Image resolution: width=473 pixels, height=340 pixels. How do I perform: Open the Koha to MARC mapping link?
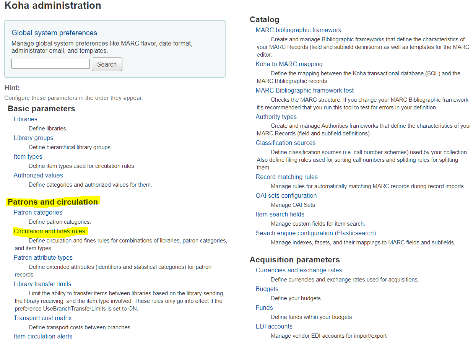pyautogui.click(x=289, y=64)
